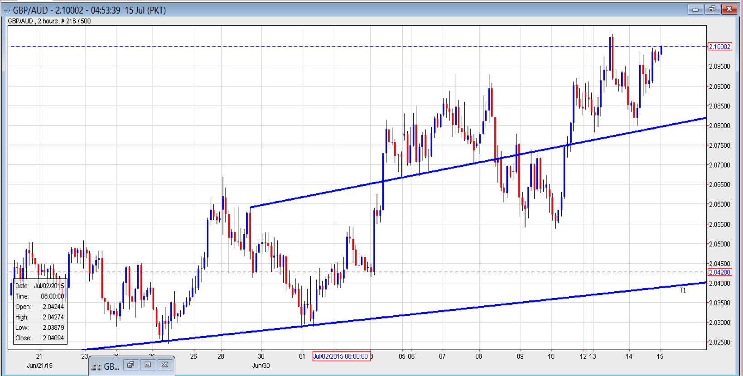
Task: Select the 2.05000 price axis label
Action: tap(720, 244)
